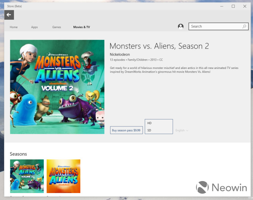Viewport: 253px width, 200px height.
Task: Open the Nickelodeon network link
Action: tap(120, 55)
